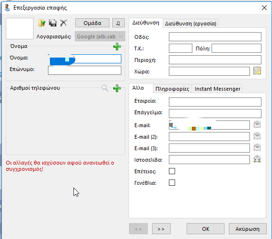The height and width of the screenshot is (239, 272).
Task: Click into the Ιστοσελίδα field
Action: 209,159
